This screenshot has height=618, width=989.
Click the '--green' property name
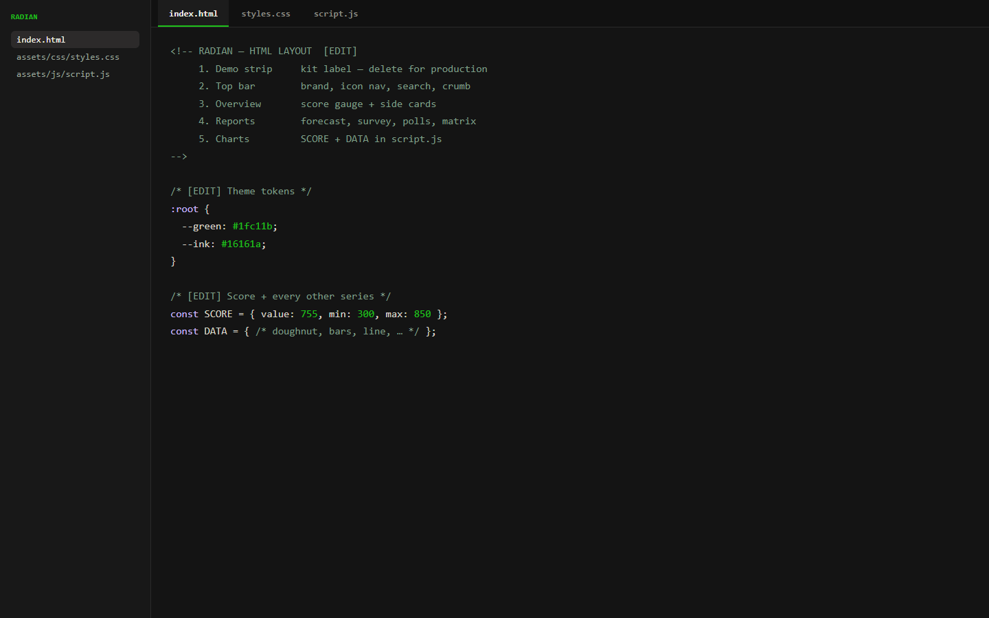tap(201, 226)
